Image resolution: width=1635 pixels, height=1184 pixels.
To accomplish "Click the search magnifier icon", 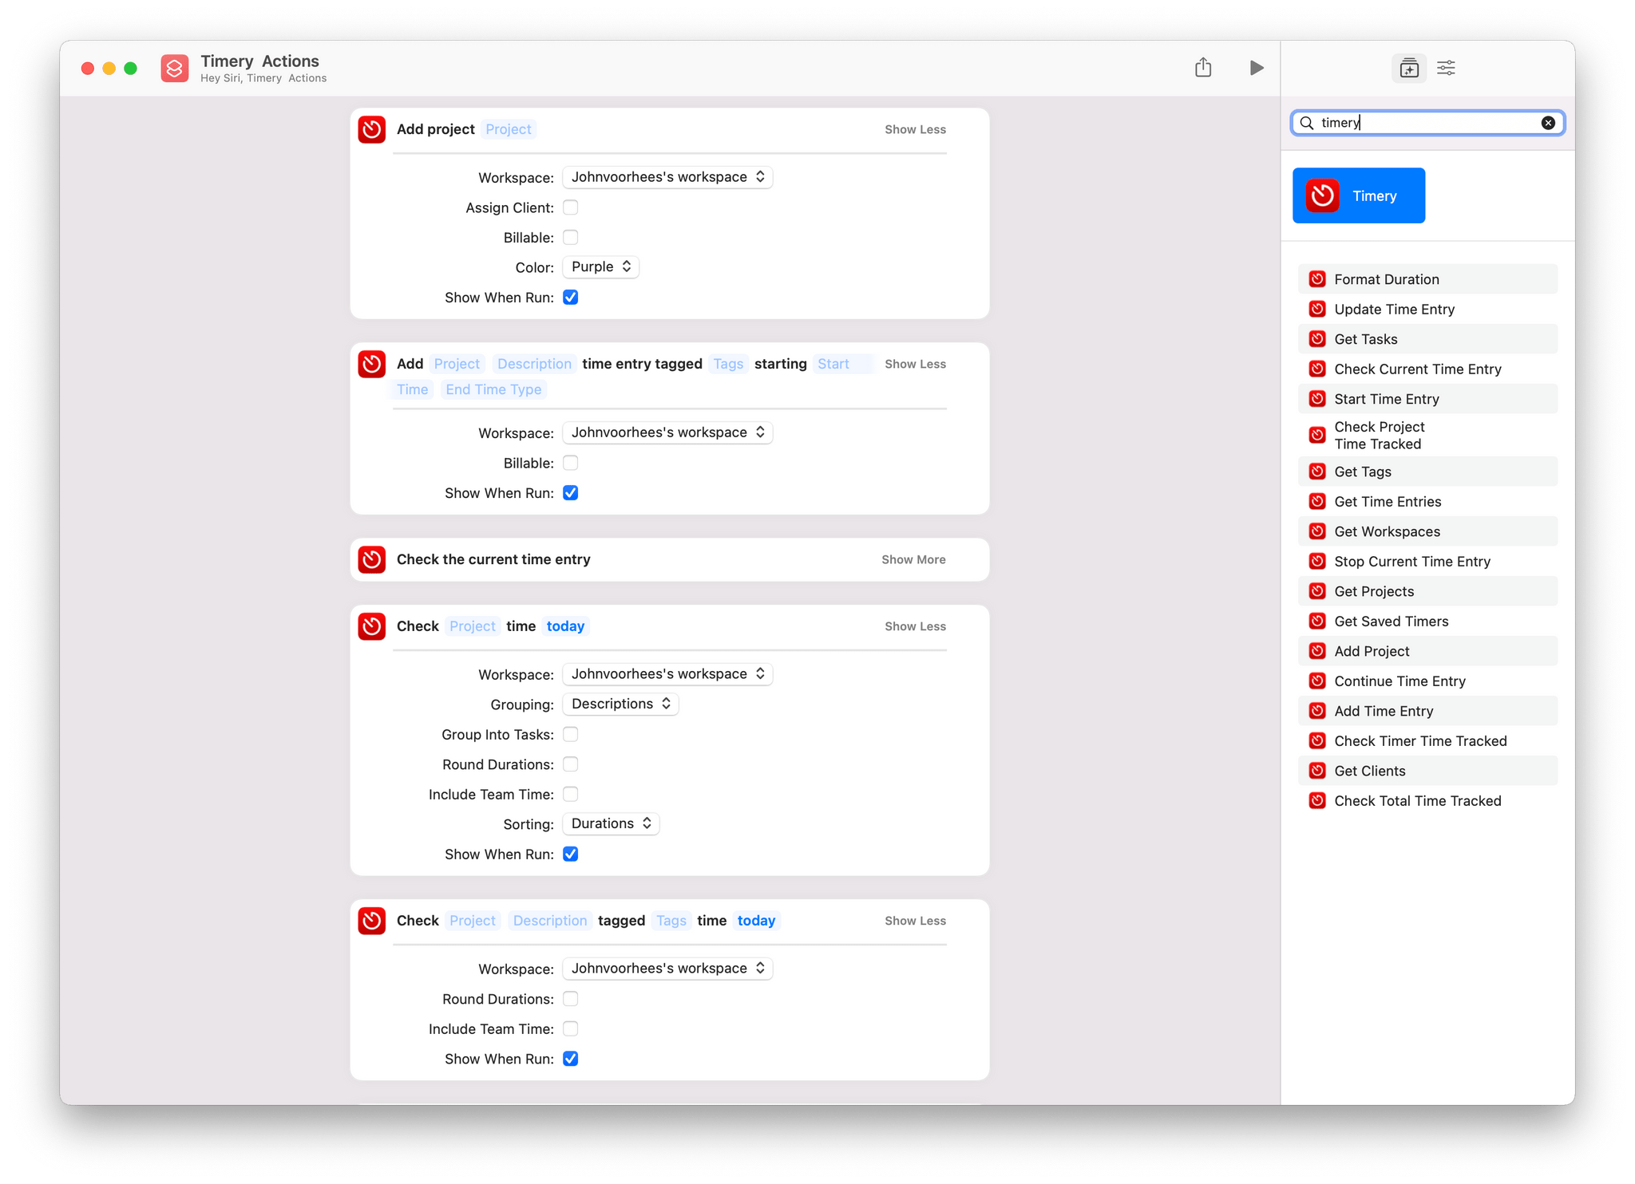I will [x=1307, y=123].
